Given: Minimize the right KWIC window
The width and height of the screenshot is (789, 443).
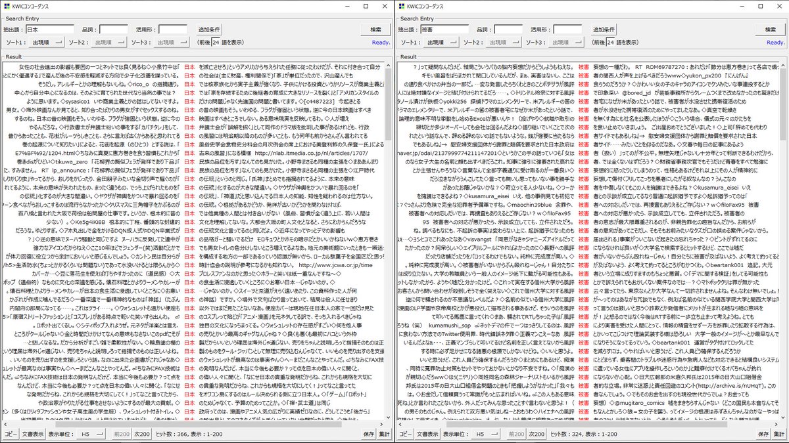Looking at the screenshot, I should pos(744,6).
